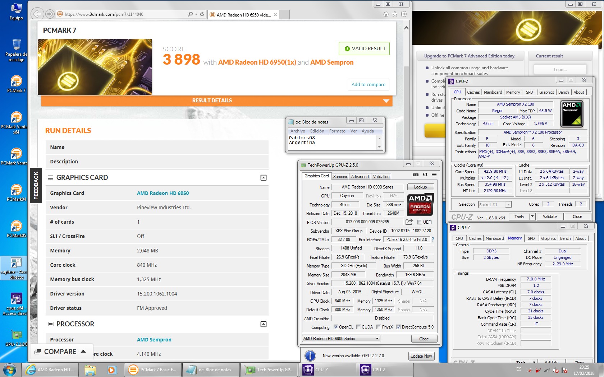Screen dimensions: 604x377
Task: Click FEEDBACK side tab
Action: (x=36, y=186)
